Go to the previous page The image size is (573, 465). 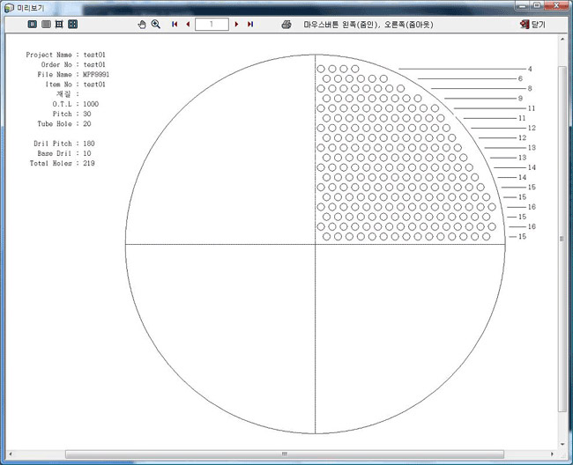(188, 24)
